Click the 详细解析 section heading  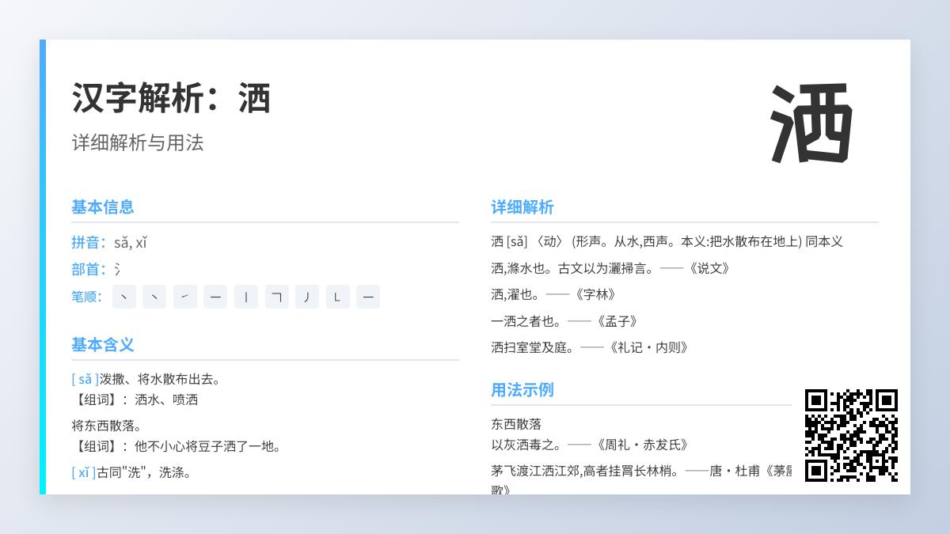click(x=522, y=207)
